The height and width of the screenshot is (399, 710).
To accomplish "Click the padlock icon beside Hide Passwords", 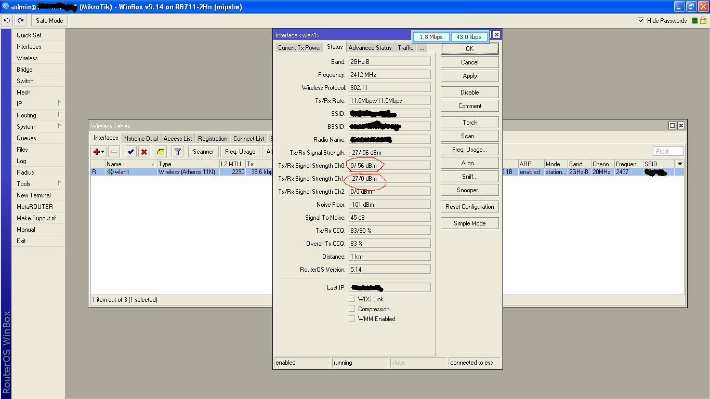I will [x=703, y=21].
